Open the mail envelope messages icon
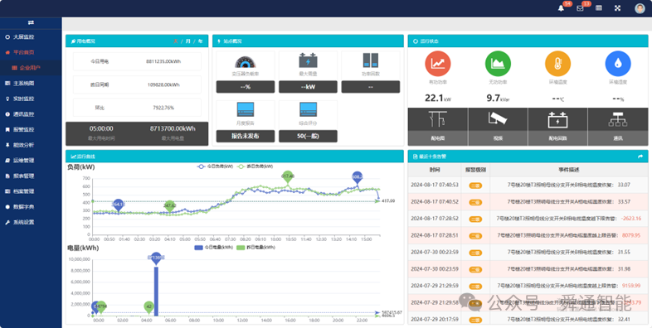652x328 pixels. pos(580,8)
